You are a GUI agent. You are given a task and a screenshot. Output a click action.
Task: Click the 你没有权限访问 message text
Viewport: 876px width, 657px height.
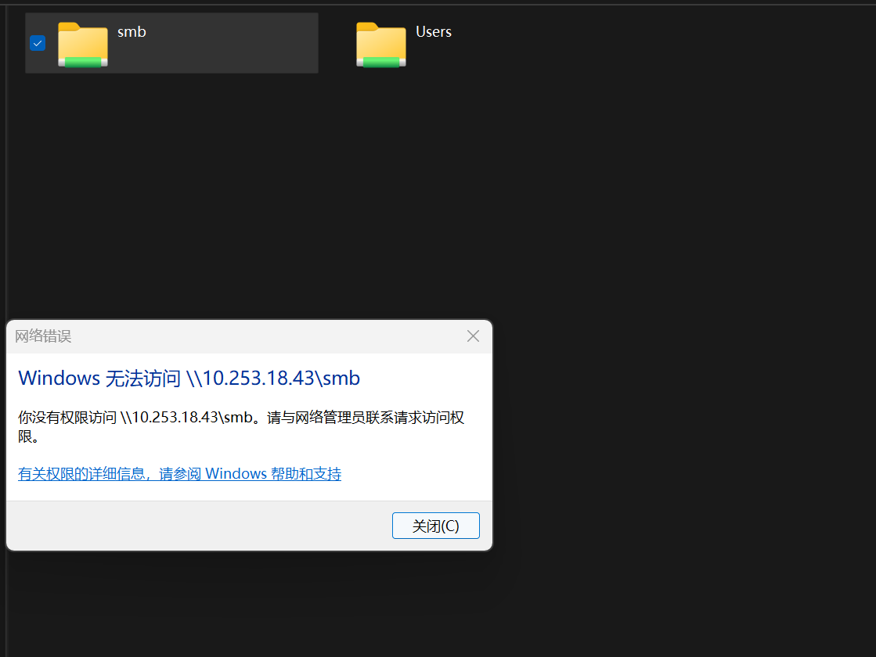(x=241, y=426)
